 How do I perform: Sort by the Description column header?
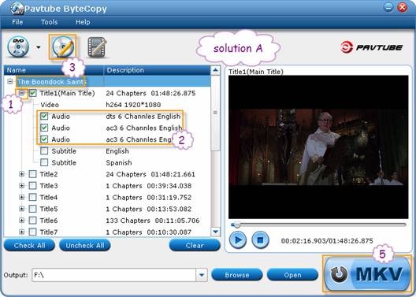157,70
